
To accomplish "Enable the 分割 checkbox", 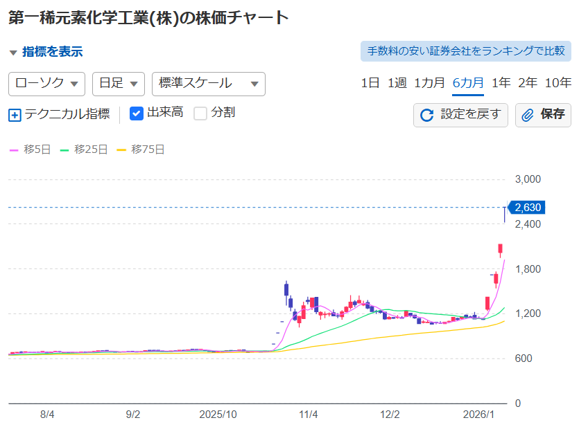I will point(200,113).
